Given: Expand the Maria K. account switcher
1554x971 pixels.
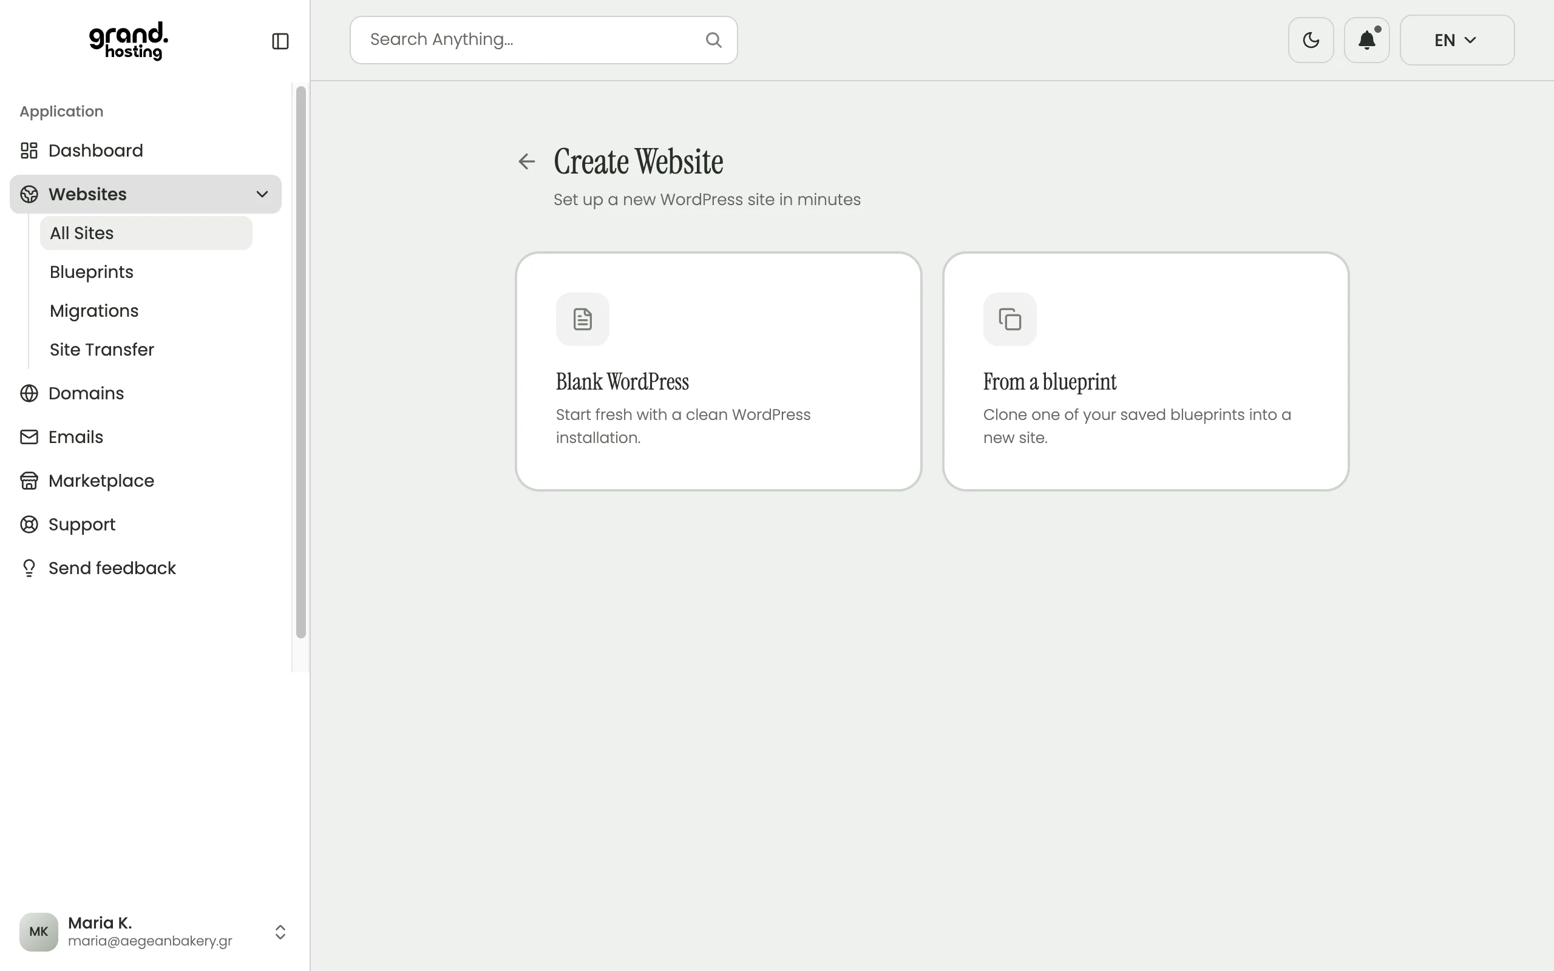Looking at the screenshot, I should 280,932.
